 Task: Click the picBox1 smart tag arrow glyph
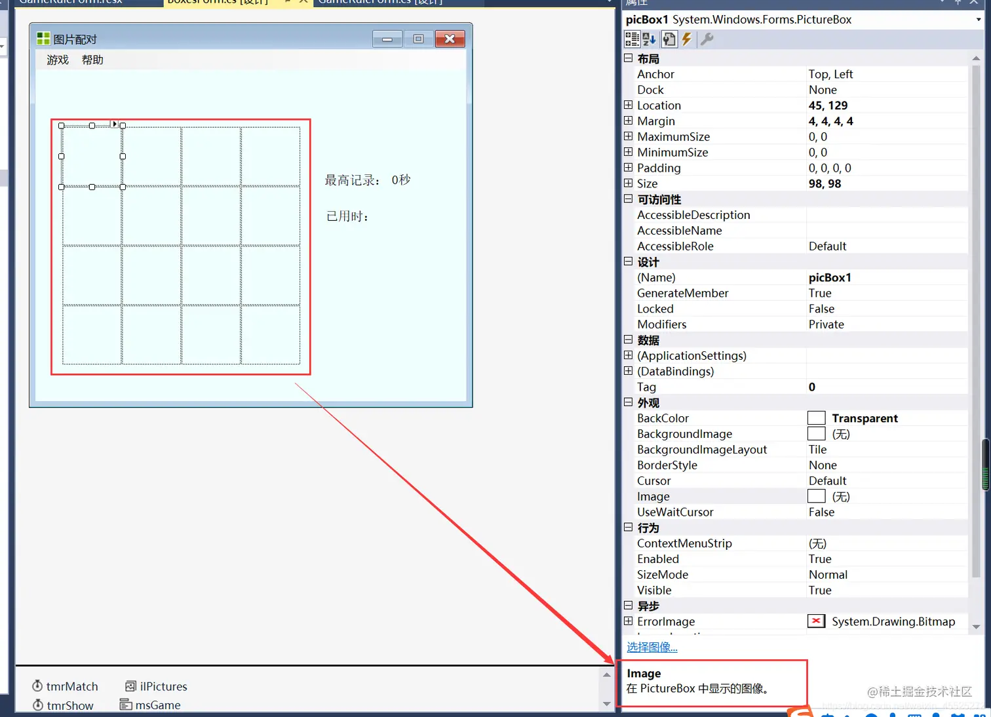pos(114,124)
